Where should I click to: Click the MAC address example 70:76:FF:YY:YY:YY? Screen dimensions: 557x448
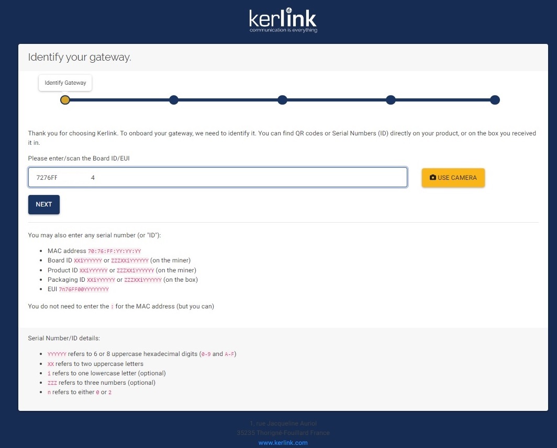(x=114, y=251)
